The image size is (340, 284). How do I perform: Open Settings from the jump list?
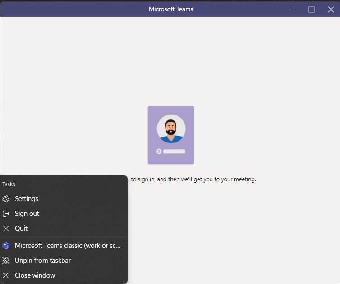pos(64,199)
